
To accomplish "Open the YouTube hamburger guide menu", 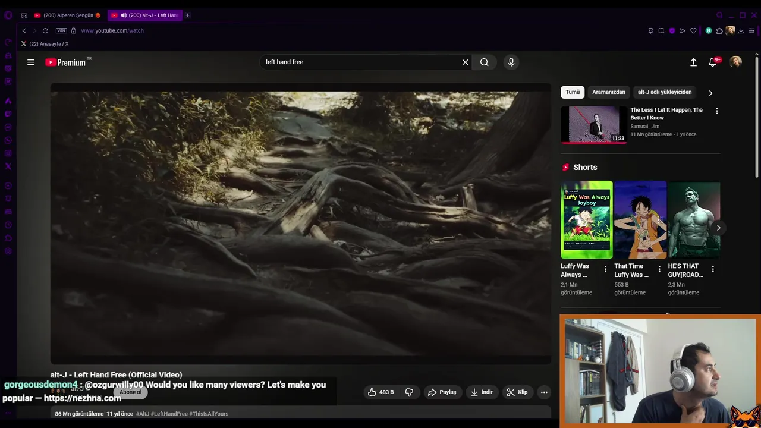I will tap(31, 62).
